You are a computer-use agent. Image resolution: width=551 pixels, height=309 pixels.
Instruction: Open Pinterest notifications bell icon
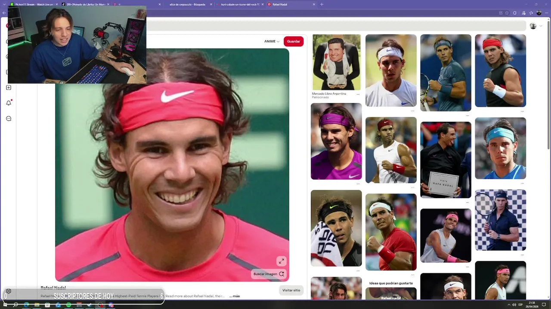click(8, 103)
